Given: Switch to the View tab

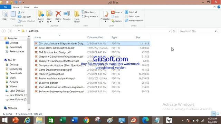Looking at the screenshot, I should pyautogui.click(x=36, y=7).
